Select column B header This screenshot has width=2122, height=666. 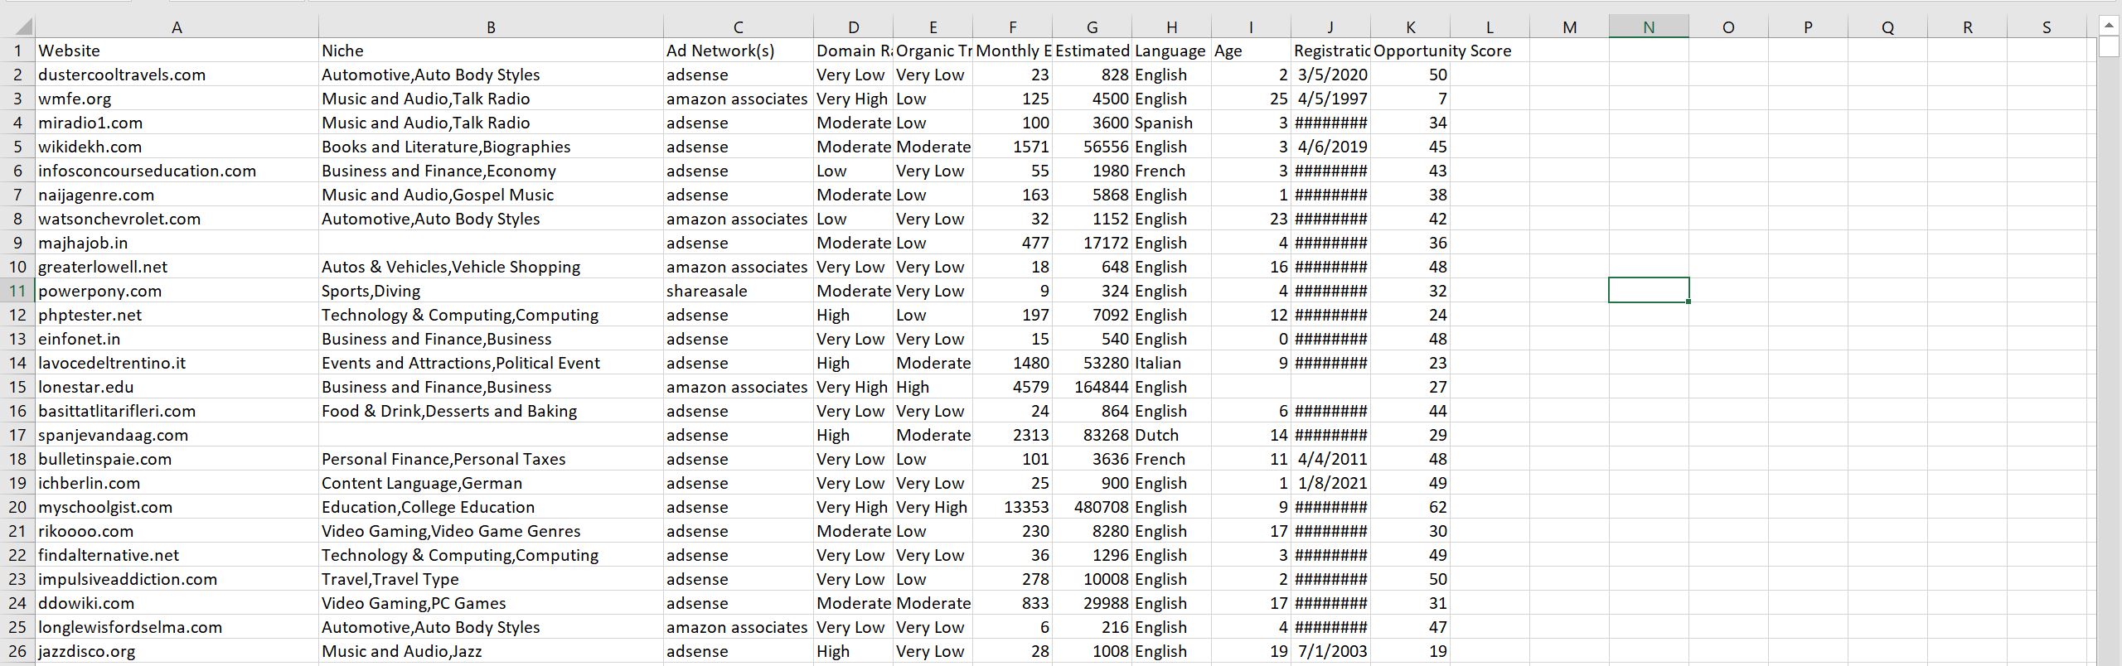[x=491, y=27]
